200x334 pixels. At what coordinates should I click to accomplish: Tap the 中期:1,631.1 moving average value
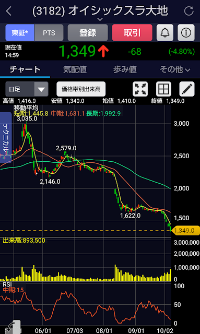[x=68, y=114]
